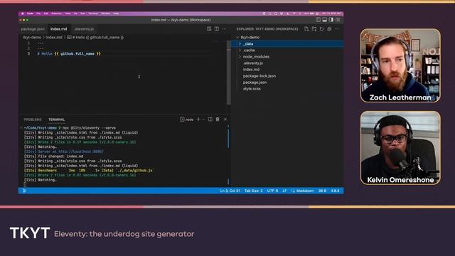Click the 4.8.4 version status item
455x256 pixels.
tap(335, 191)
